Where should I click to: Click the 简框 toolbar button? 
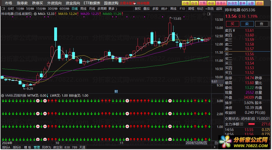(191, 8)
